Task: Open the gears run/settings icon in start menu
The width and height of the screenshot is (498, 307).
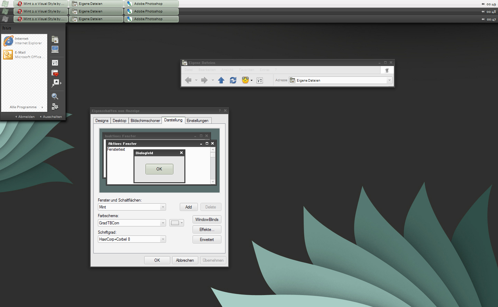Action: click(55, 106)
